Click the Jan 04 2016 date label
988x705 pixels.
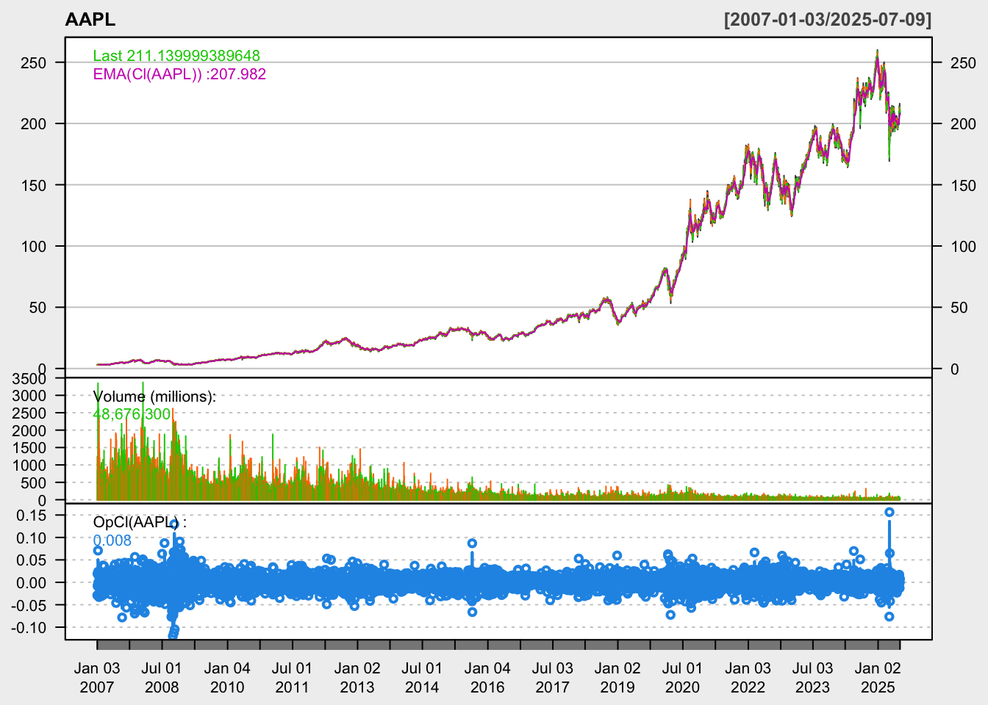487,678
